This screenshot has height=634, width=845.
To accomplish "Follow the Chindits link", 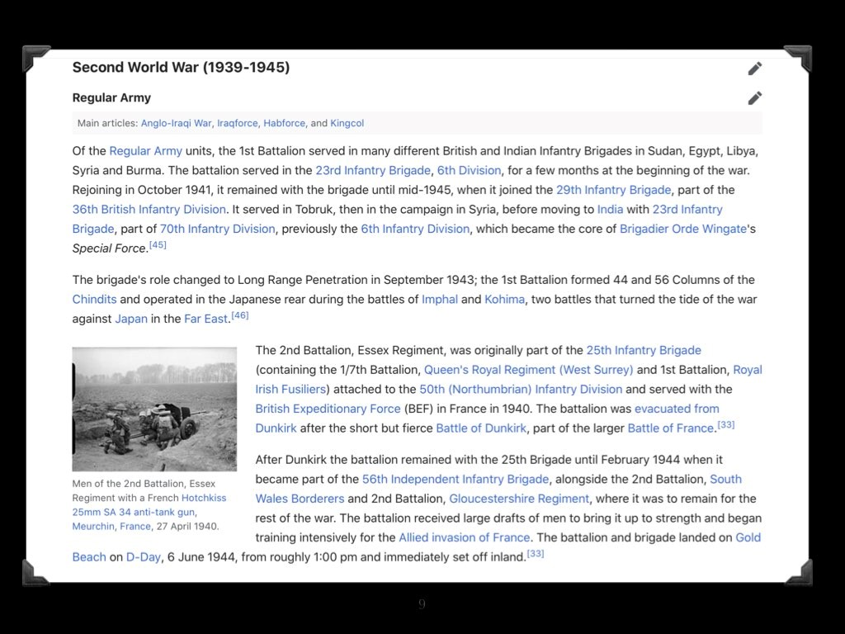I will tap(94, 299).
